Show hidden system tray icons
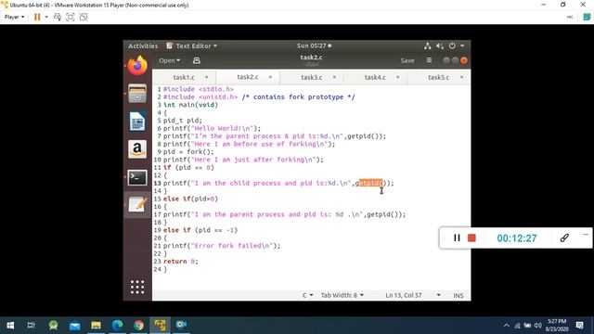The height and width of the screenshot is (334, 594). tap(507, 326)
